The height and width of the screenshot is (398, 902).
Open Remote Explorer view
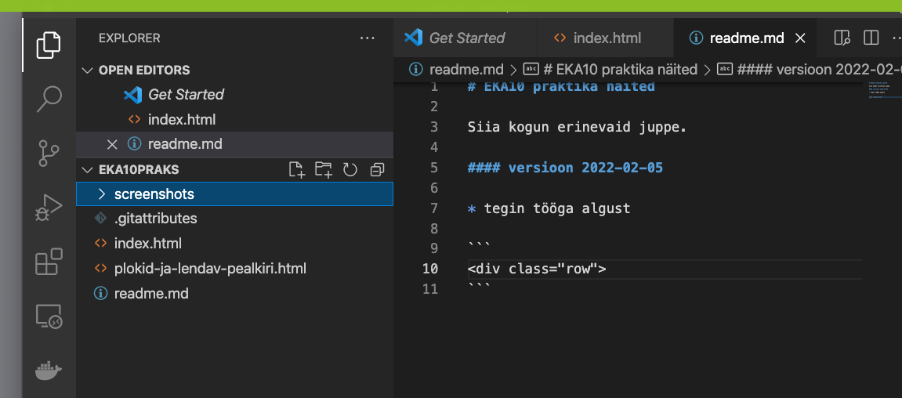click(x=49, y=317)
